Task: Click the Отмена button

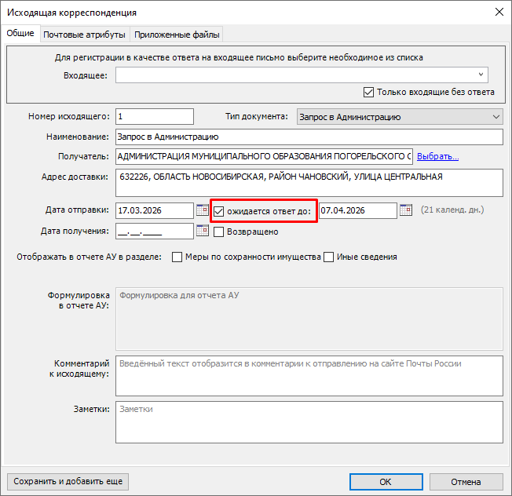Action: (x=466, y=482)
